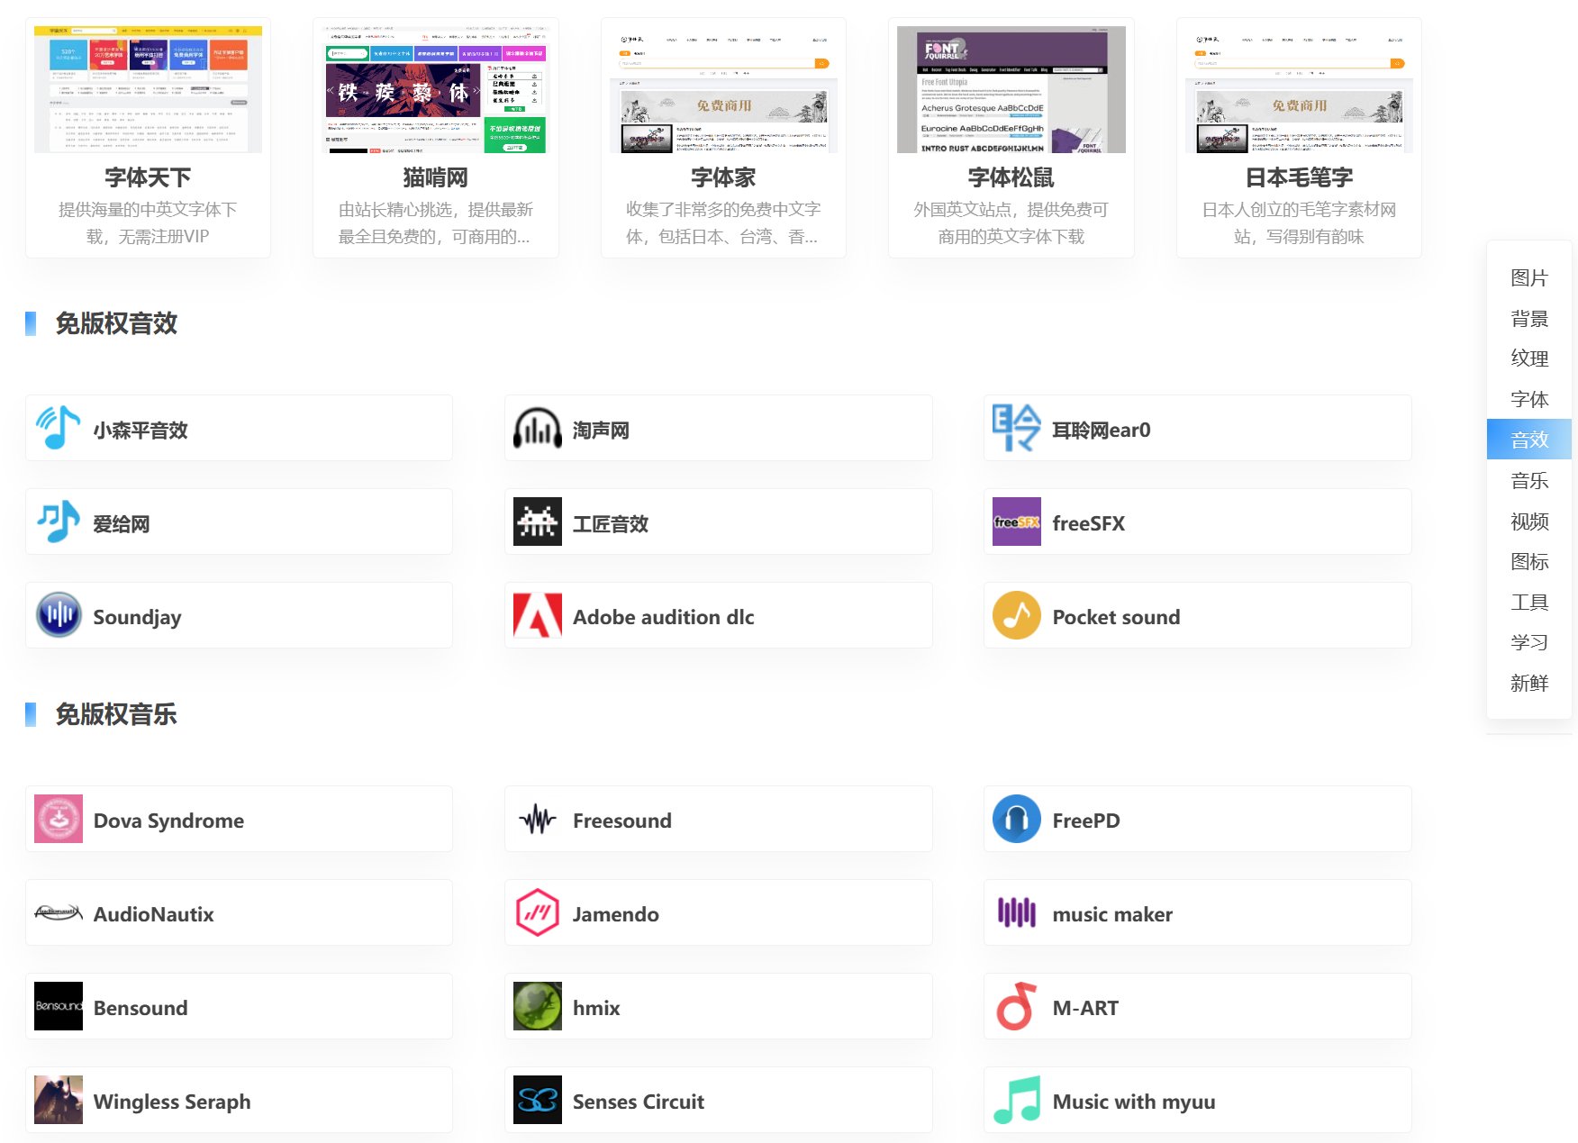Open the 字体天下 website thumbnail

coord(148,89)
